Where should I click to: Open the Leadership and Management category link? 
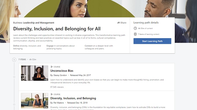[x=39, y=23]
